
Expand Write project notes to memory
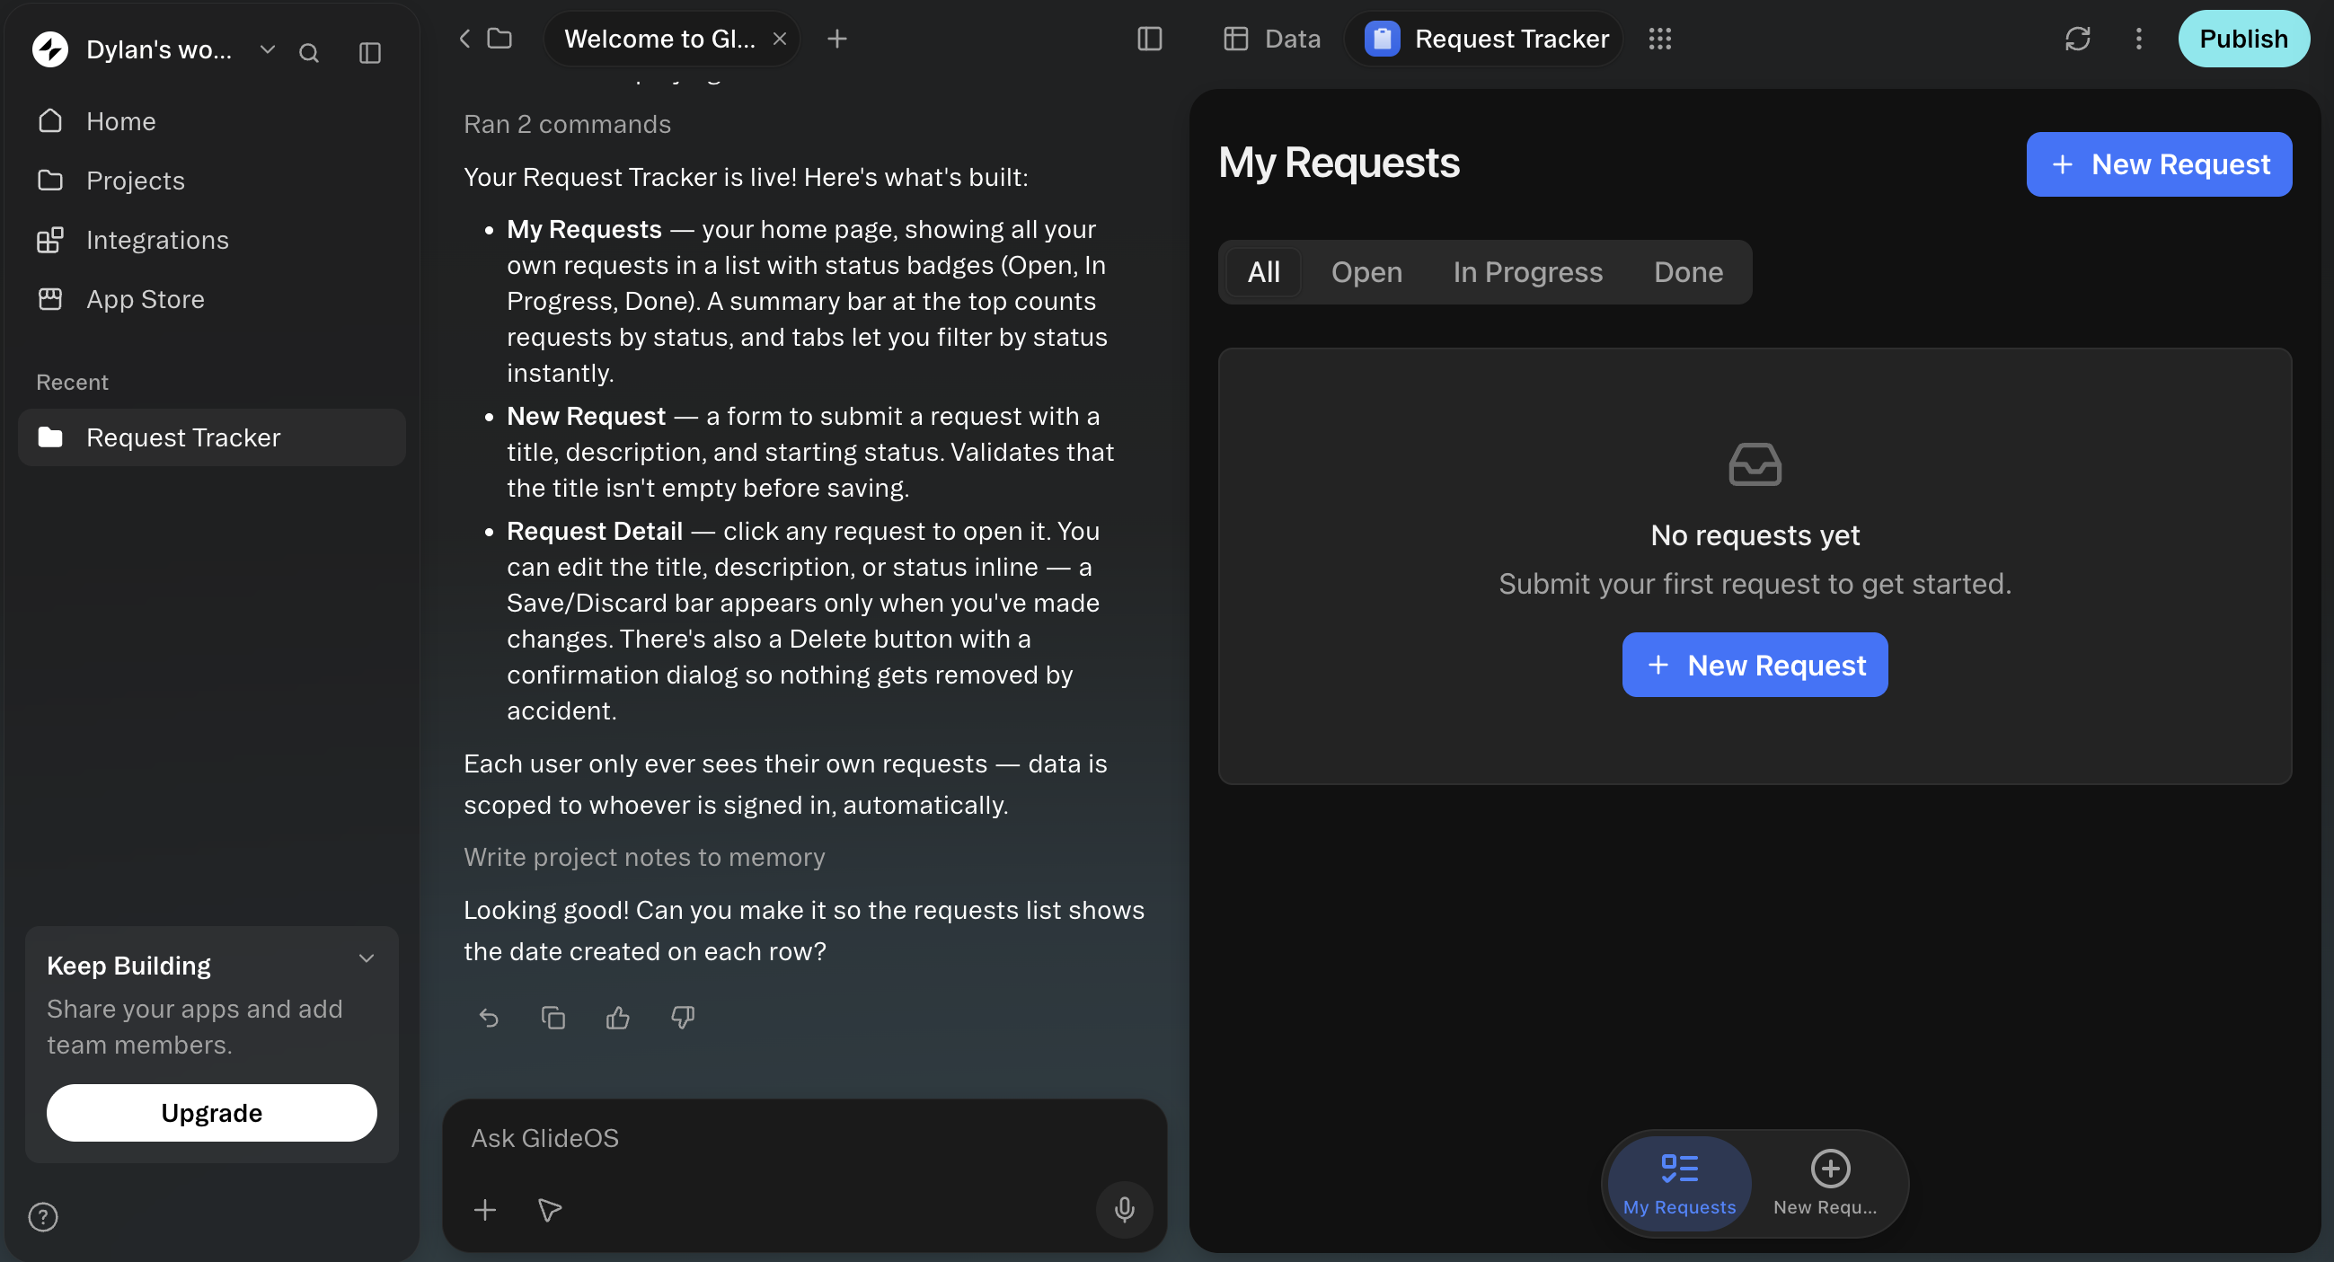(x=644, y=857)
